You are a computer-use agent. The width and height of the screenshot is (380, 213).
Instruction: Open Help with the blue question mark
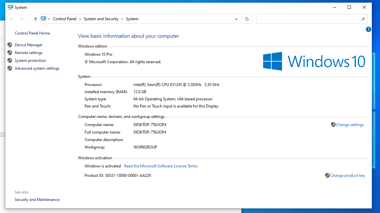tap(368, 30)
